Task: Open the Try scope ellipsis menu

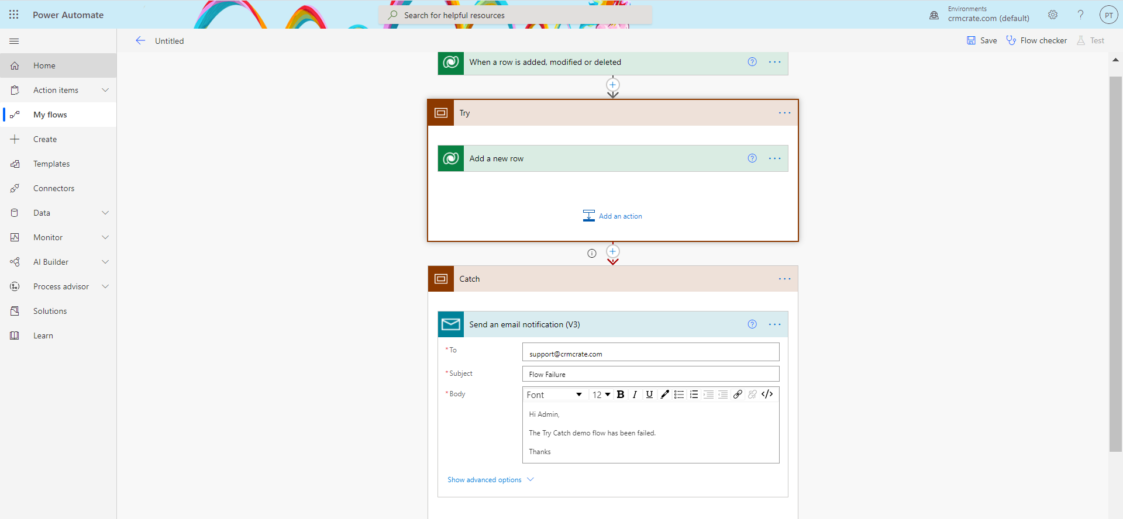Action: (x=785, y=113)
